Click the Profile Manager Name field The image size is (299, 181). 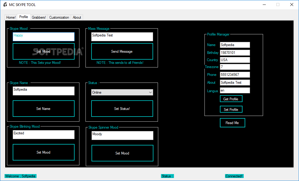(x=235, y=45)
